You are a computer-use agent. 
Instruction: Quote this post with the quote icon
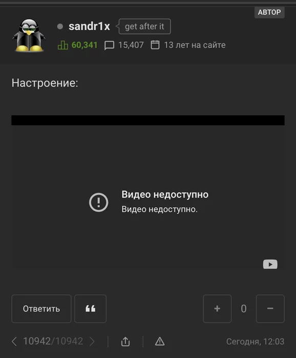[90, 309]
